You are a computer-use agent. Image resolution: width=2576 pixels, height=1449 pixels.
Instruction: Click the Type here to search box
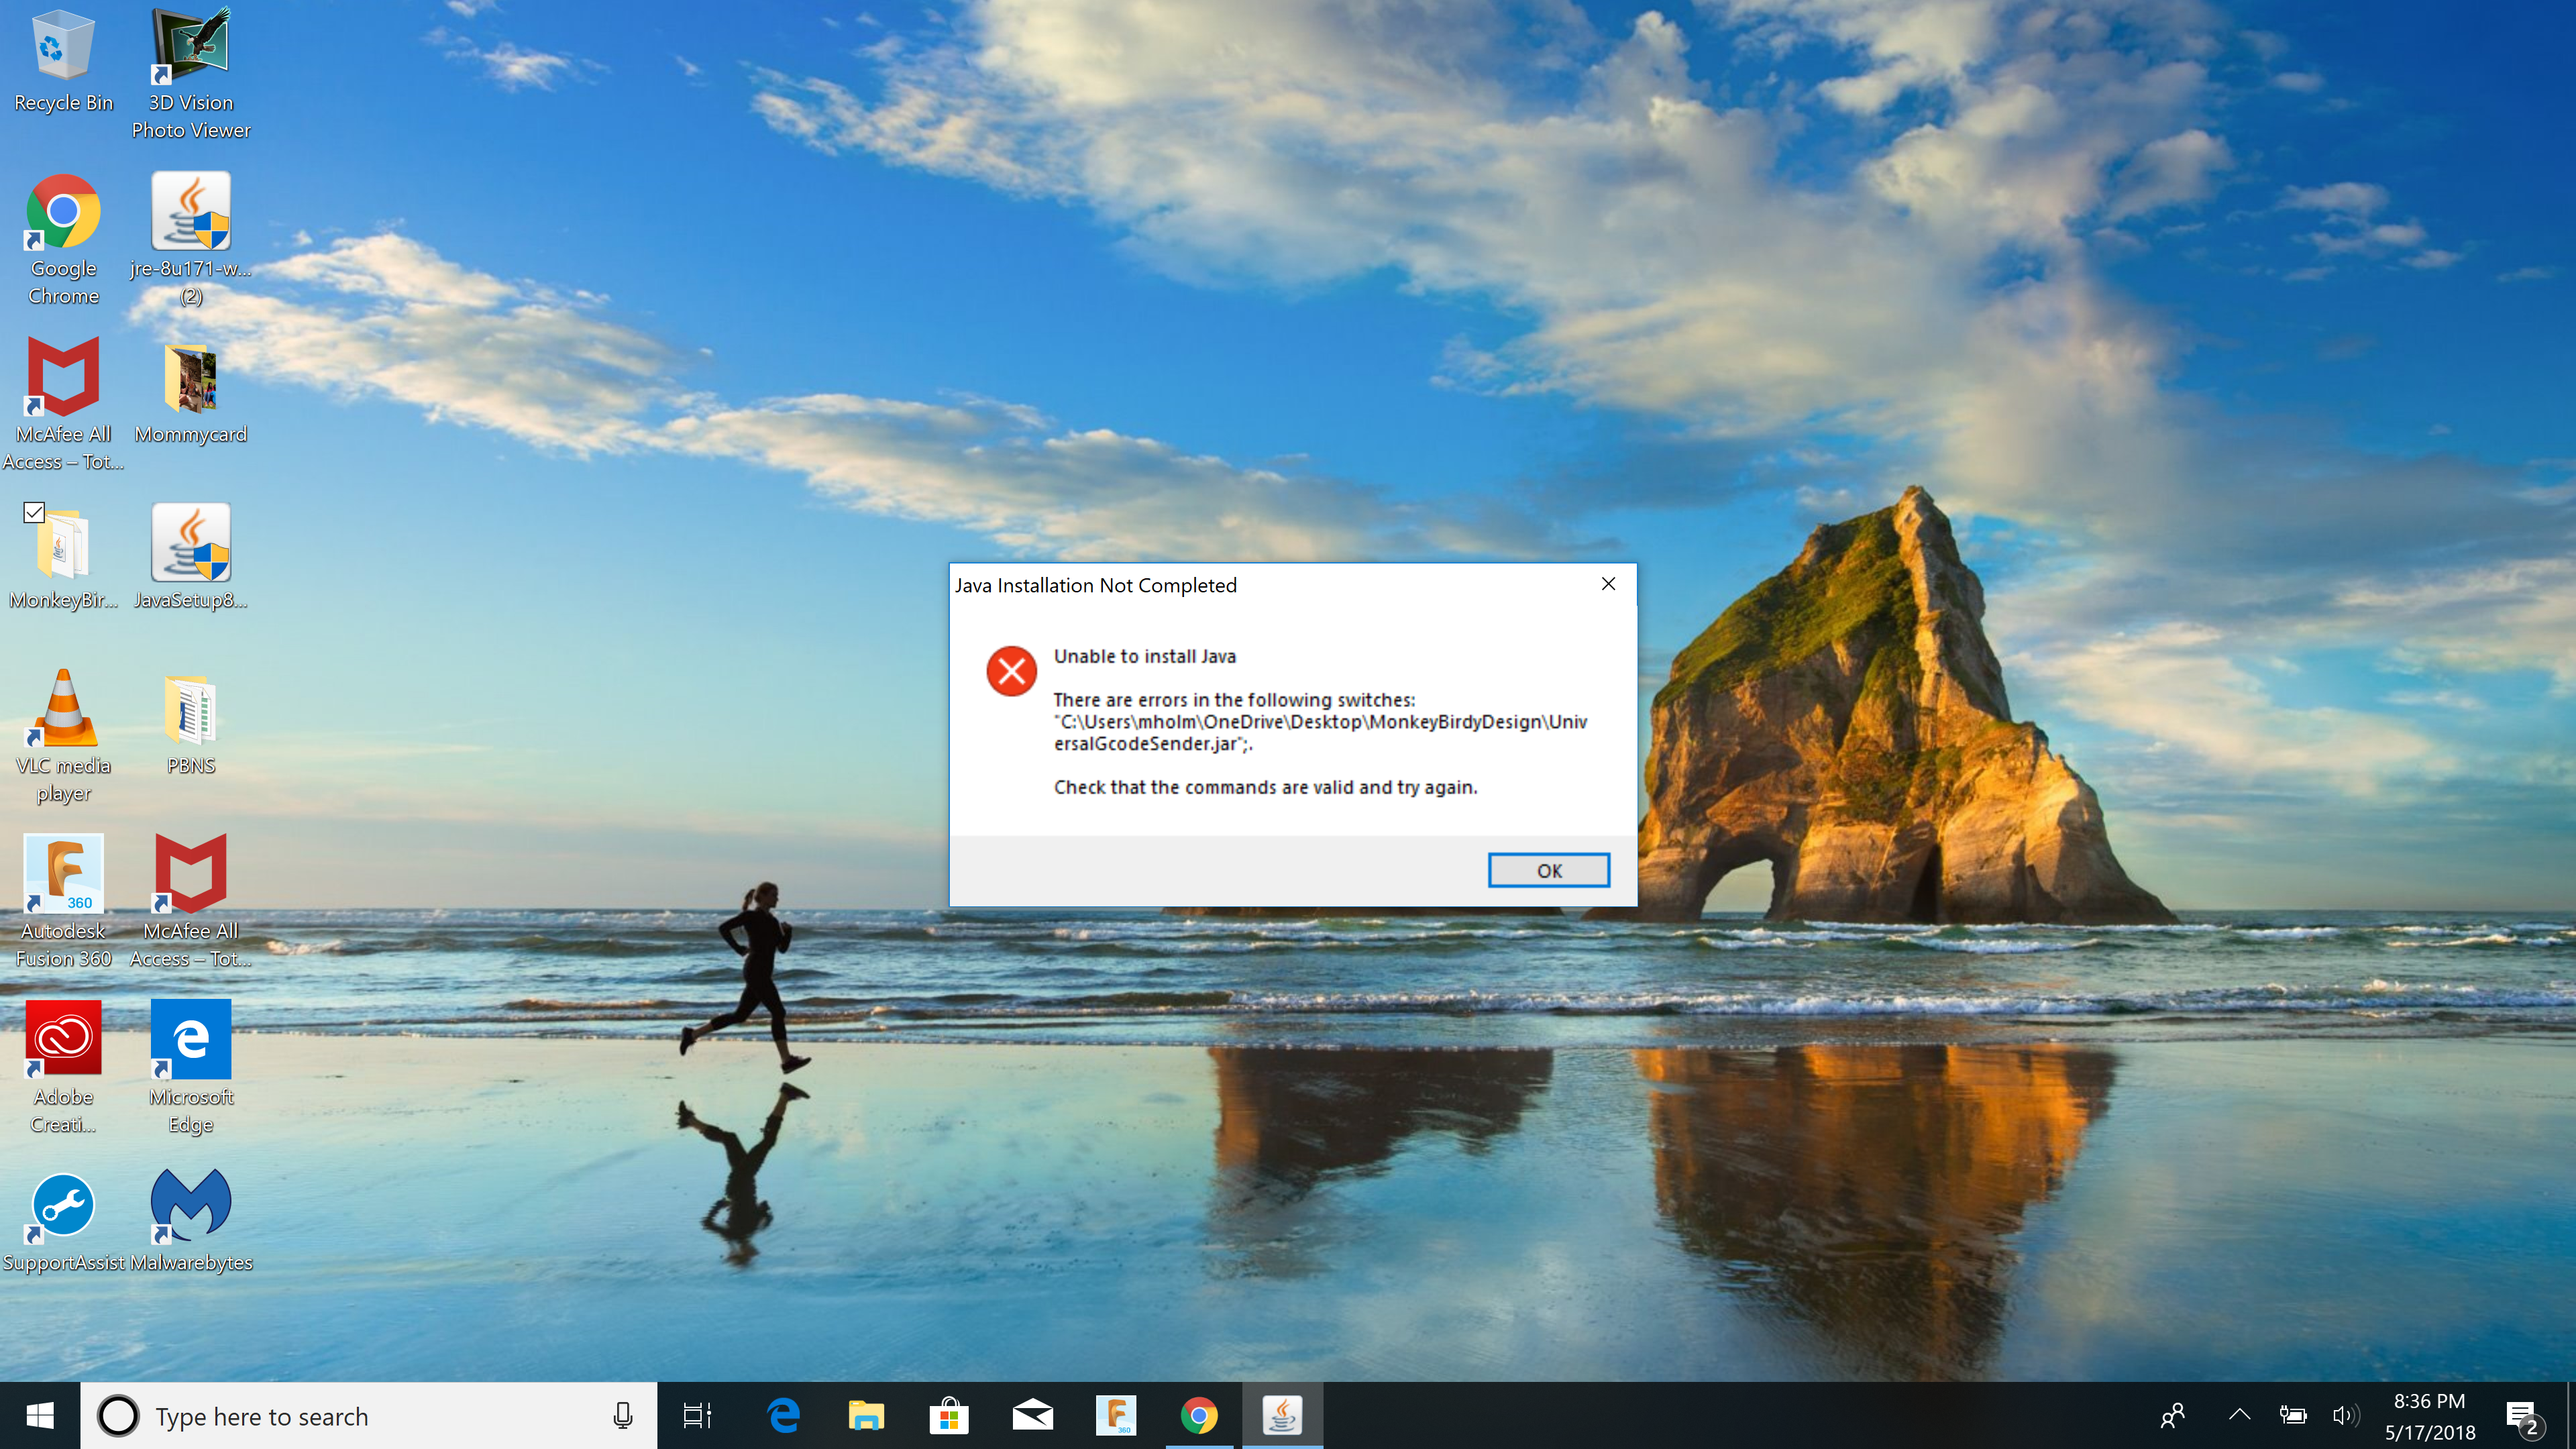point(368,1416)
